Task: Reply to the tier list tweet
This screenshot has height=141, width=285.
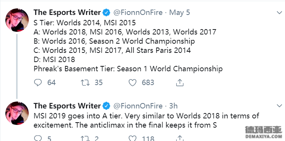Action: pyautogui.click(x=38, y=83)
